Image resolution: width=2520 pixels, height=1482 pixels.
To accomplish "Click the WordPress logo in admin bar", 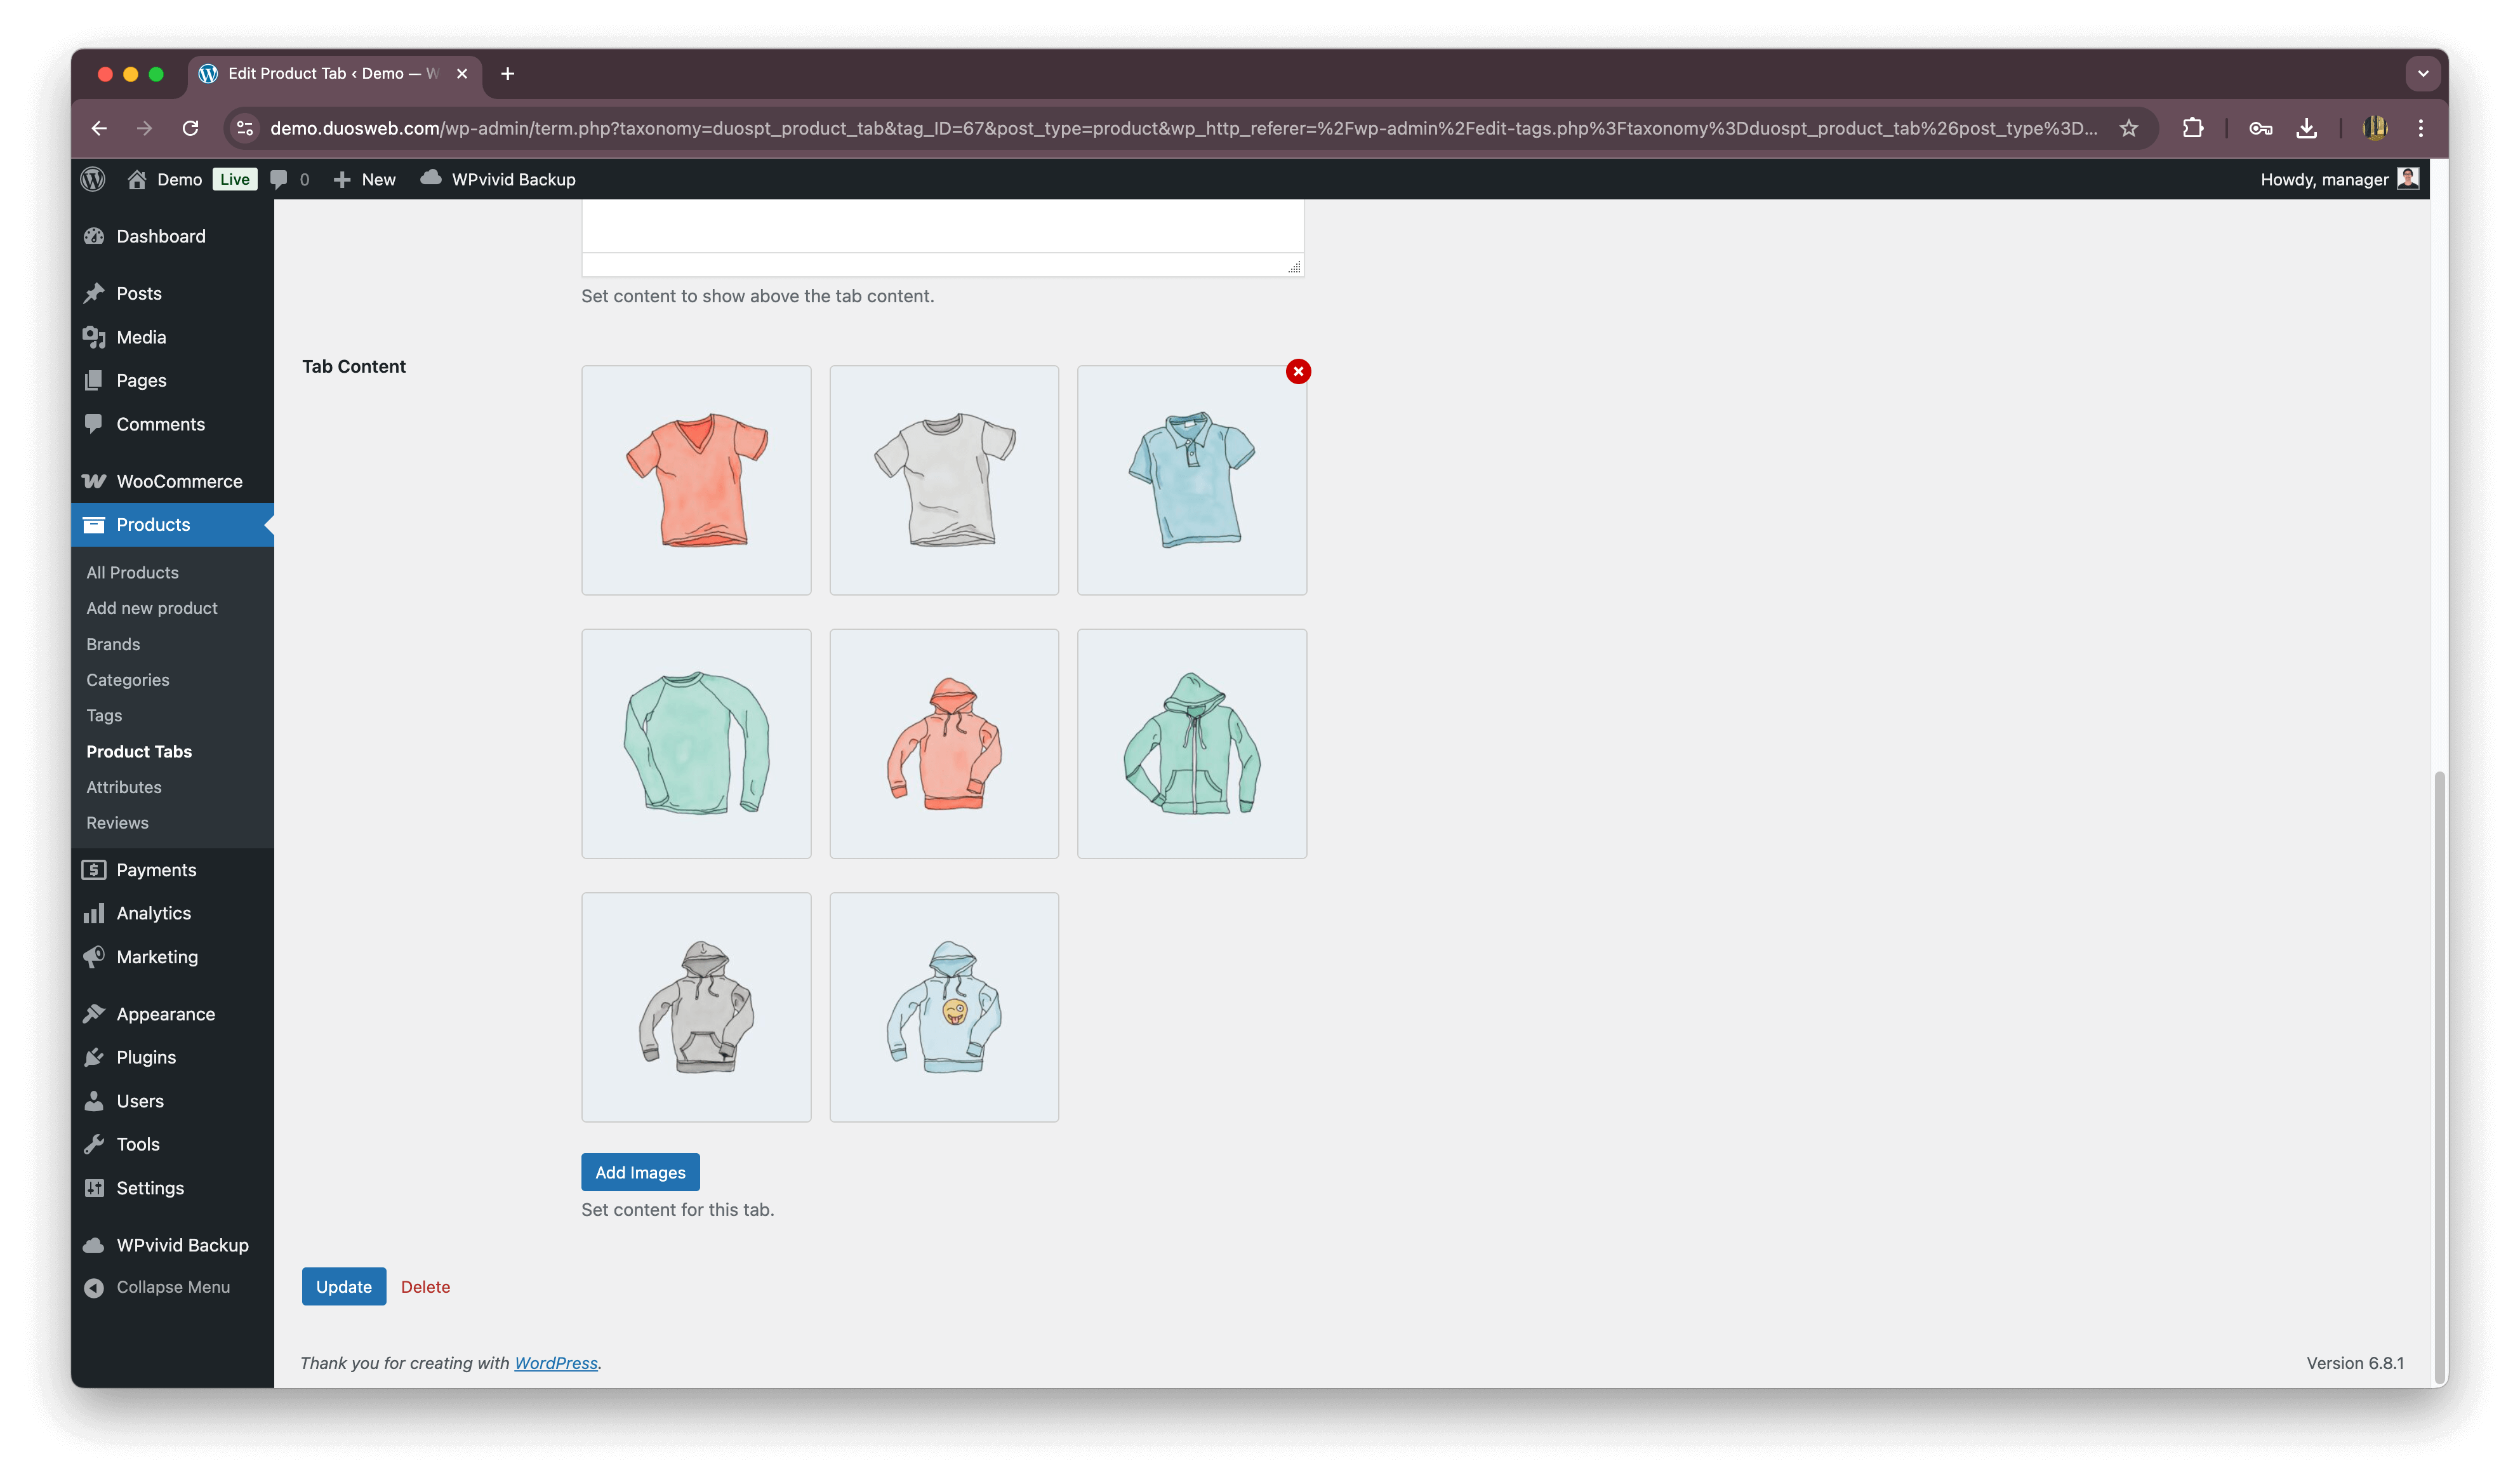I will click(93, 179).
